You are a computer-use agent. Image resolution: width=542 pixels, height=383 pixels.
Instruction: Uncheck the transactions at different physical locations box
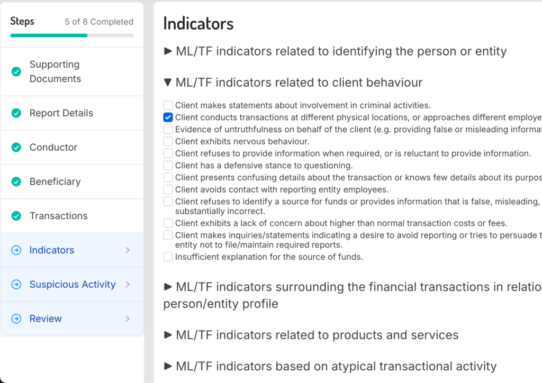pos(168,117)
